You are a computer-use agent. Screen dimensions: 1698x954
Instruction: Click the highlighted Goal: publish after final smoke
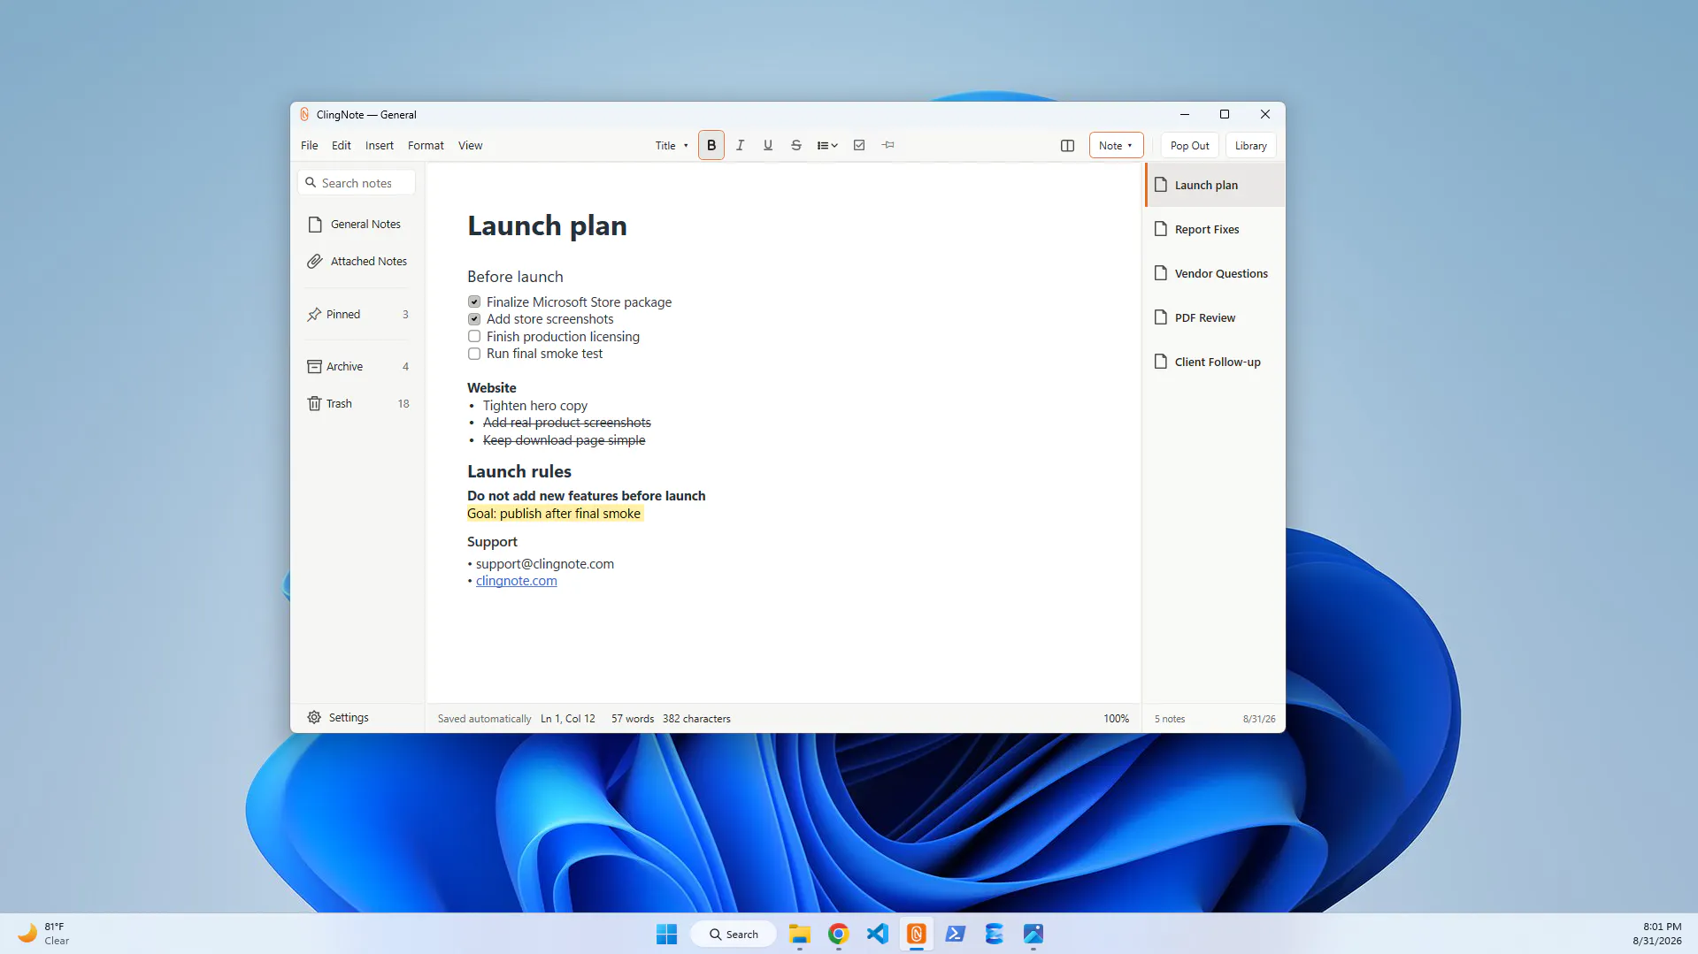554,514
